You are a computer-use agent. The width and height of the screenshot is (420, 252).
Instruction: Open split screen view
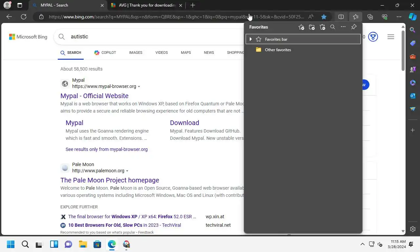[x=341, y=17]
